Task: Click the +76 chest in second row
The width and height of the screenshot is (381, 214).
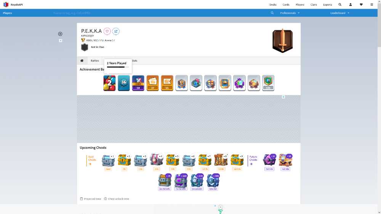Action: point(165,180)
